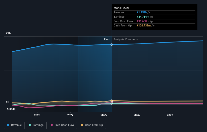Select the revenue data point marker on blue line
Image resolution: width=207 pixels, height=132 pixels.
tap(112, 45)
